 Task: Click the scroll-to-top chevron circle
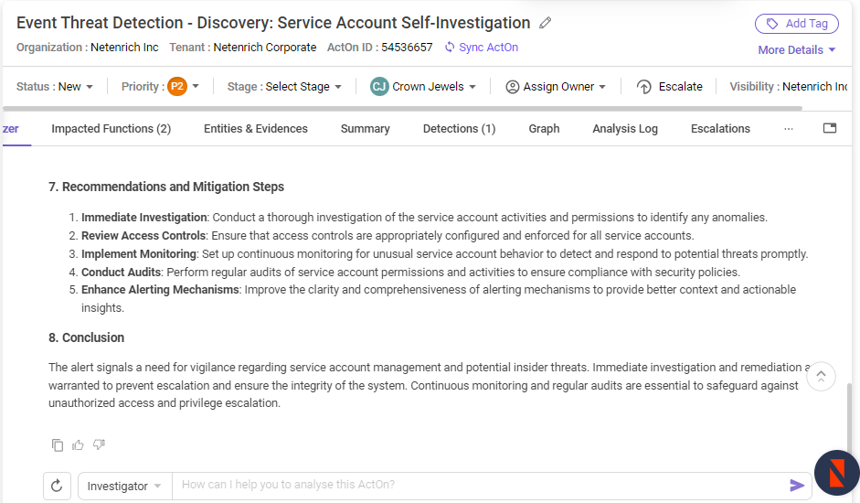[x=821, y=376]
